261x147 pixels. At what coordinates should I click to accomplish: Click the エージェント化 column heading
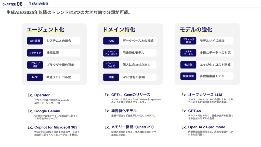coord(45,30)
